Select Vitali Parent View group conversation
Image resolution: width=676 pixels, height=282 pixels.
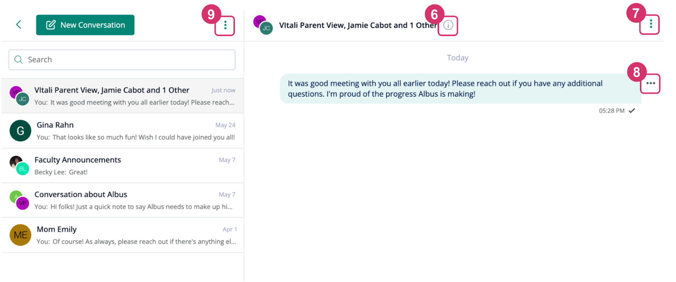(123, 96)
